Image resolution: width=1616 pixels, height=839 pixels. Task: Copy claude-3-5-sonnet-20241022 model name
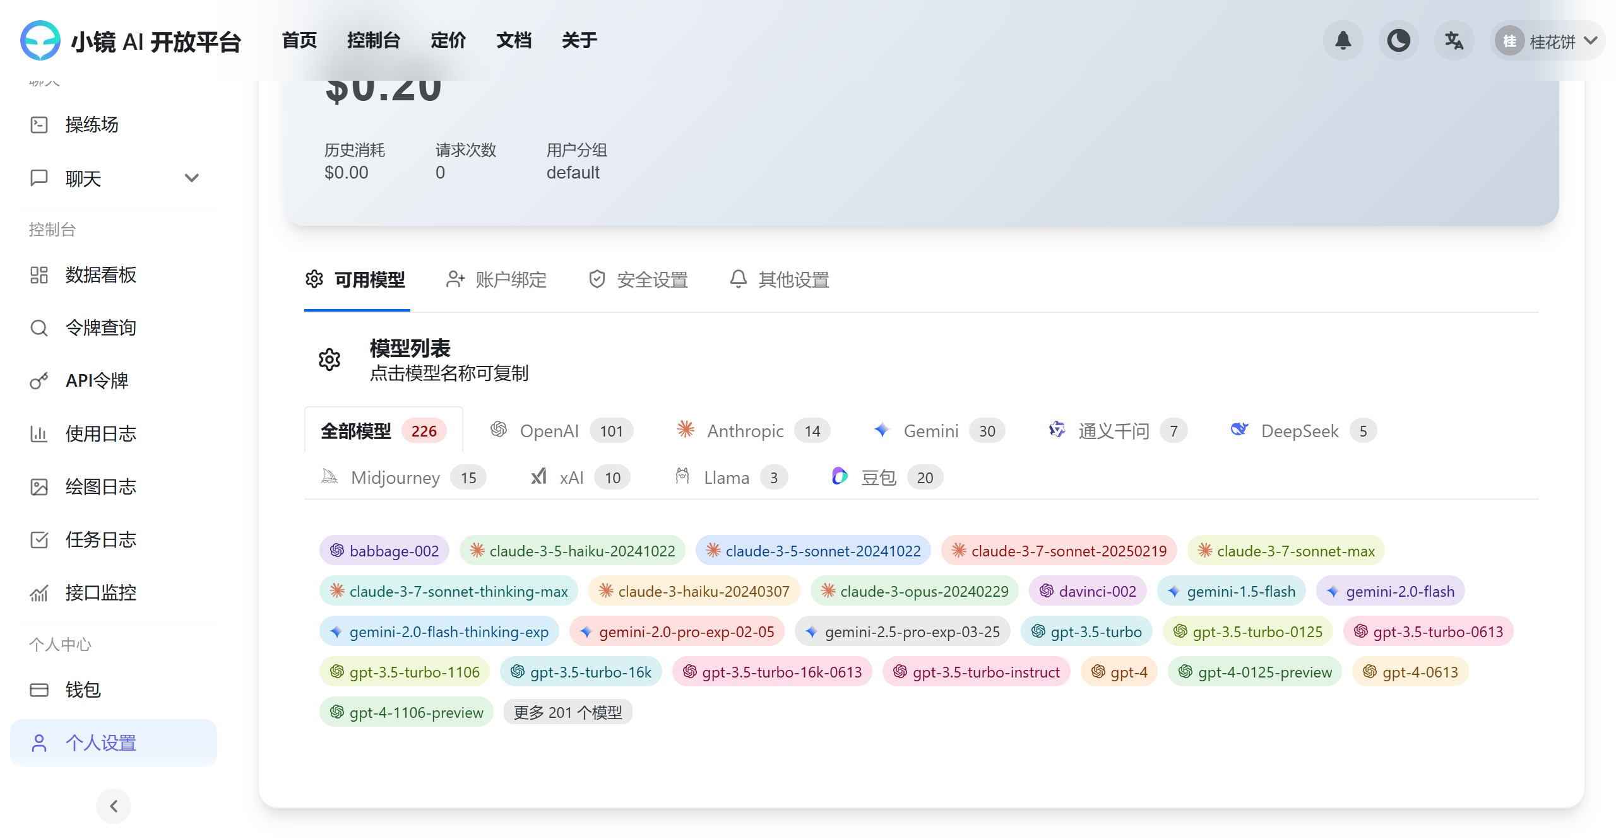tap(814, 551)
